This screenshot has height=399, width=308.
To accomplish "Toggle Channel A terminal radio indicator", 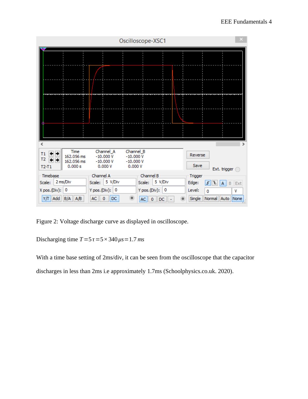I will [132, 198].
